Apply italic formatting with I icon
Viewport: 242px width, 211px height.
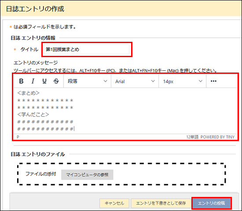33,81
